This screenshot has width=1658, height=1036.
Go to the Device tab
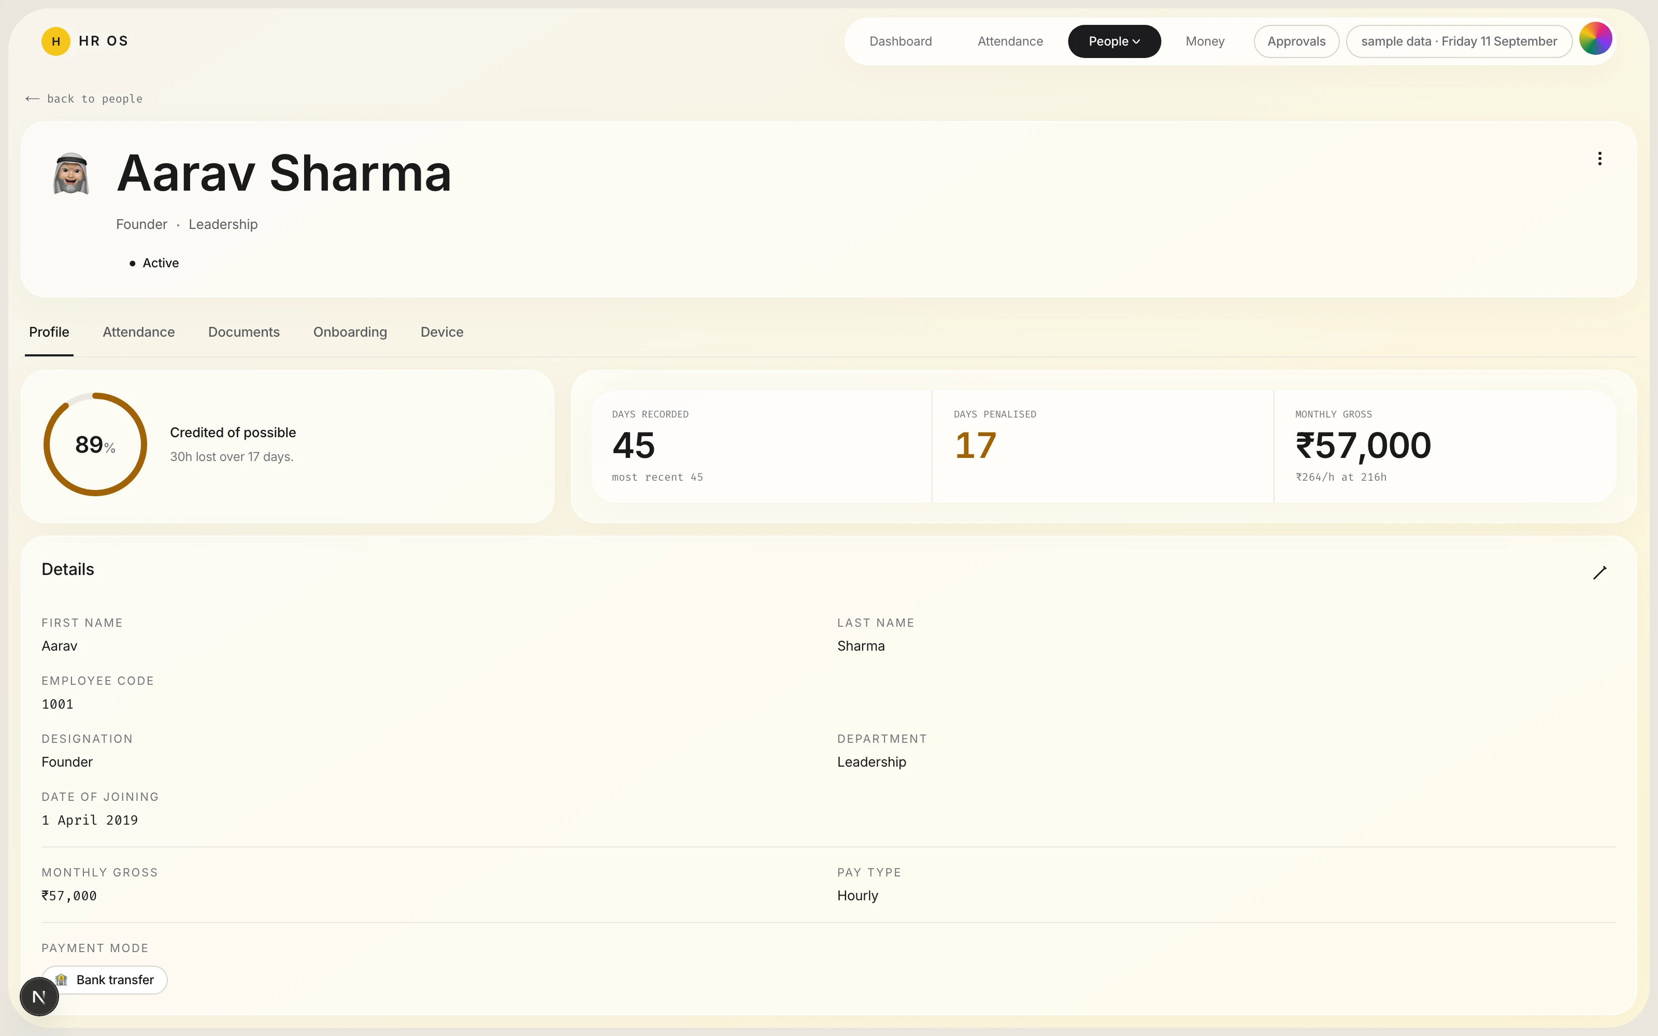[x=442, y=333]
